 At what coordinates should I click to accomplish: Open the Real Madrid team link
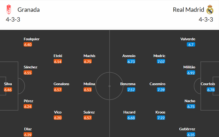pyautogui.click(x=188, y=10)
